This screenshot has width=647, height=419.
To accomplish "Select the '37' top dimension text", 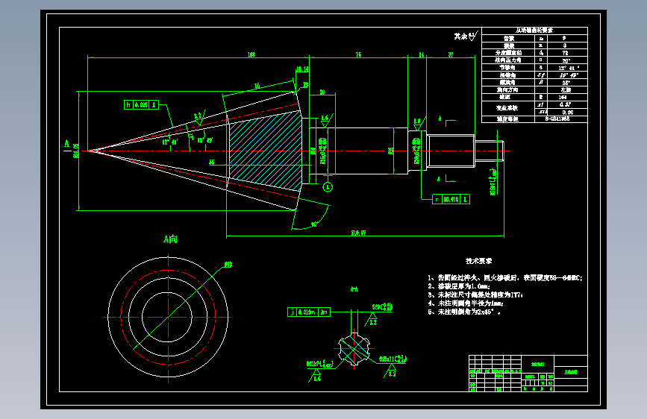I will (x=451, y=54).
